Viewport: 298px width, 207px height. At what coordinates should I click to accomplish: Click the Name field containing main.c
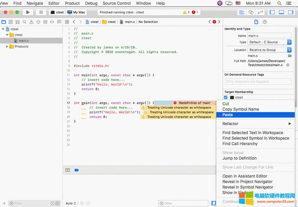tap(269, 36)
